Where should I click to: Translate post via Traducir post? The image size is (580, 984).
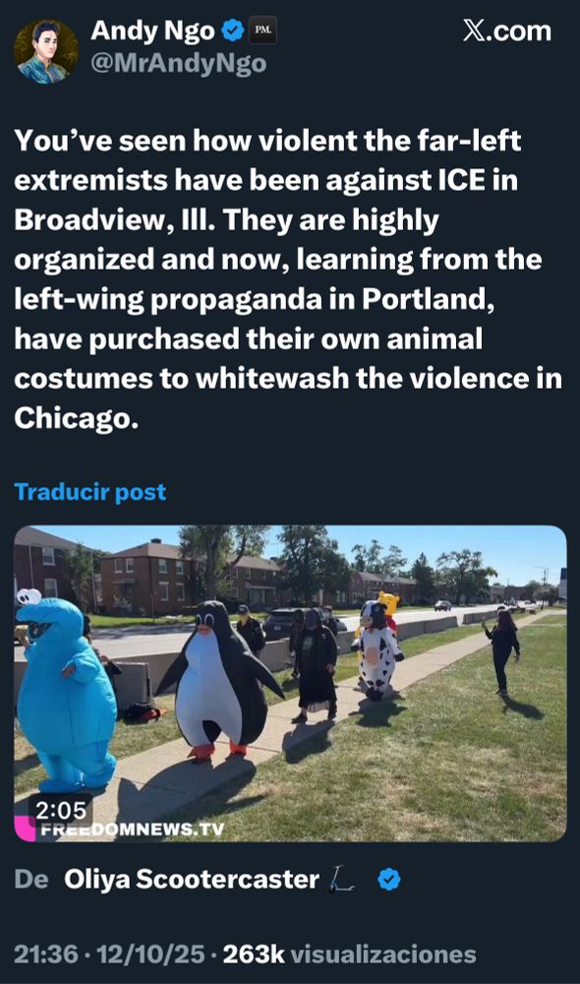[90, 491]
